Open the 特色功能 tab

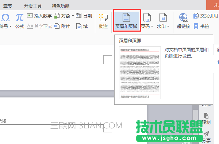tap(61, 6)
